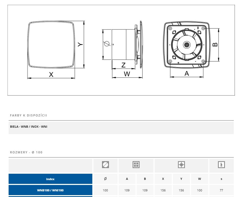Click the fan motor hub in rear view
The image size is (237, 197).
click(x=186, y=45)
